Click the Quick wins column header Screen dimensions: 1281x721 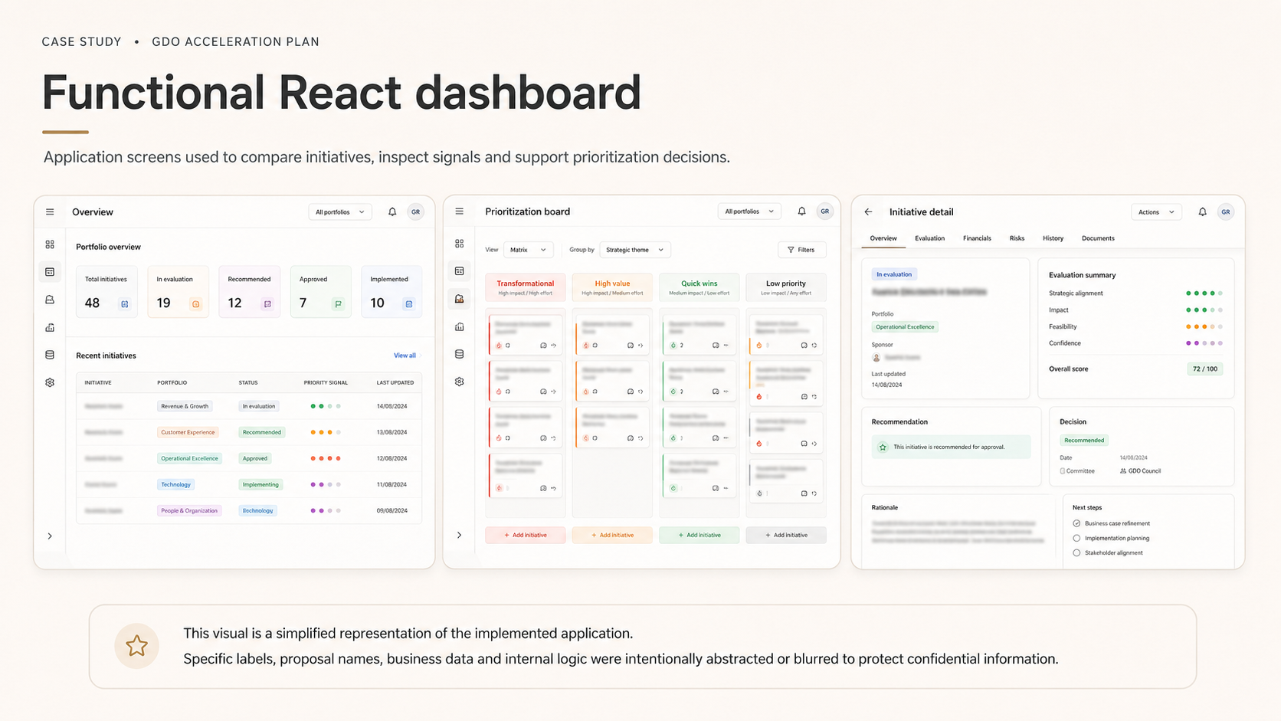[x=699, y=287]
